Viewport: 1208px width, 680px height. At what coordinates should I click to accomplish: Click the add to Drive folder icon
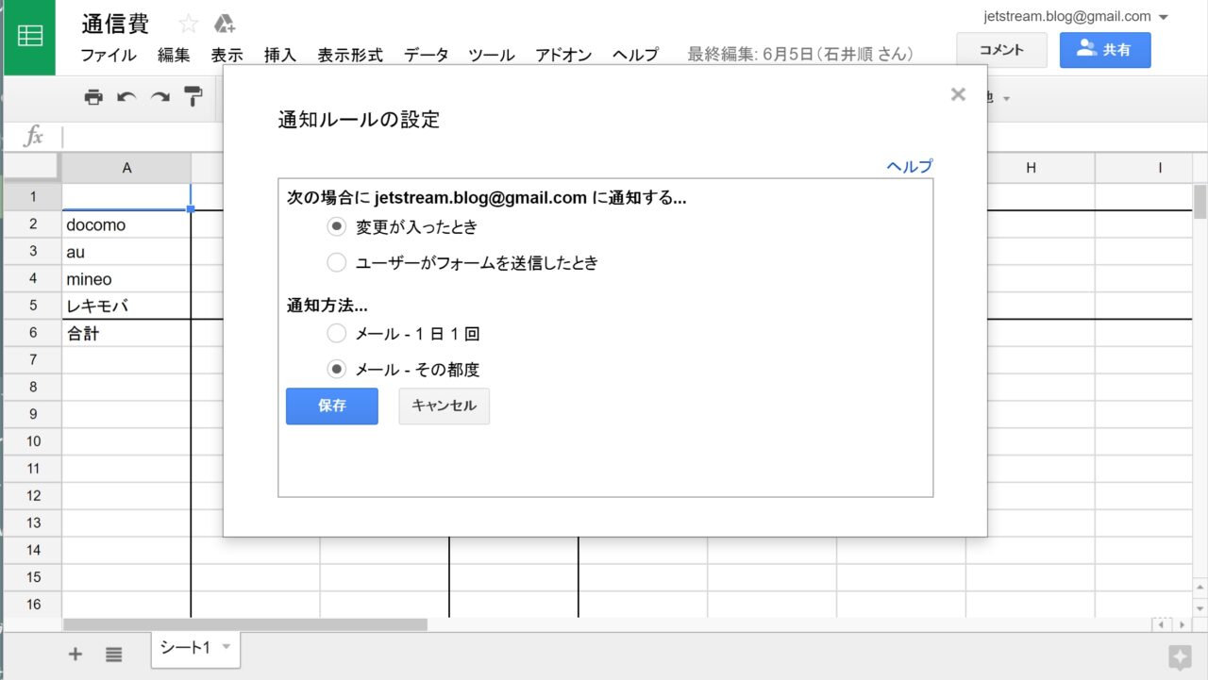[224, 24]
